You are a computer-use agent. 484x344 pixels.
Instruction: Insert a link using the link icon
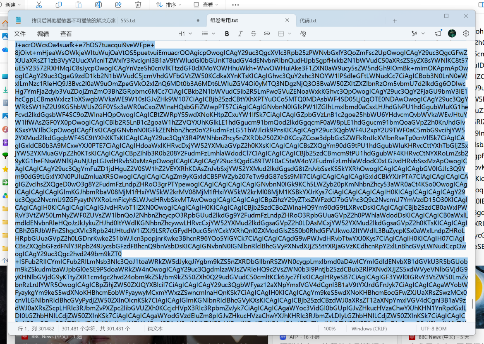coord(267,34)
